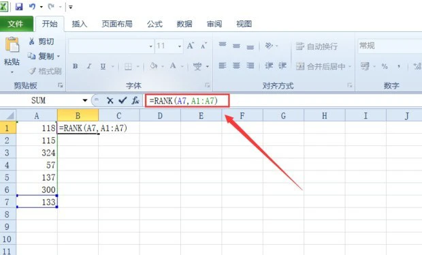
Task: Click cell containing 324
Action: [37, 153]
